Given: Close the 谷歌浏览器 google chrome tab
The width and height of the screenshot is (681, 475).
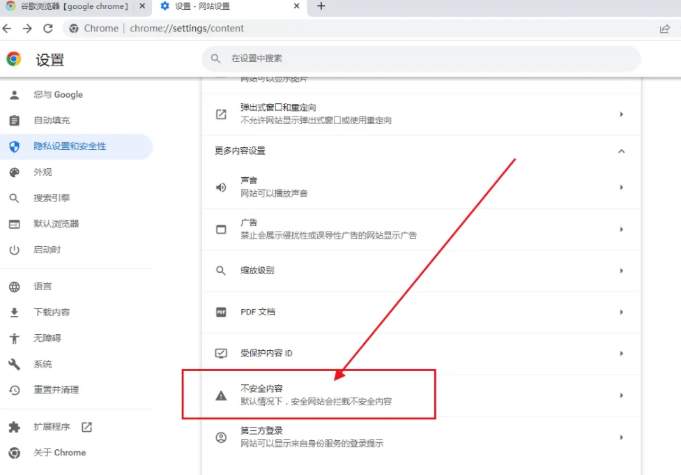Looking at the screenshot, I should 142,6.
